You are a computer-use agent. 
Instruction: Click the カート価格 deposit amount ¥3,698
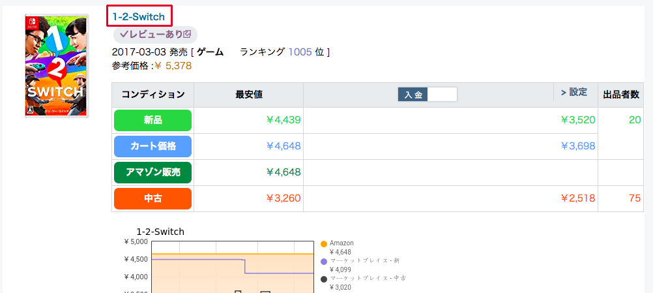point(578,146)
